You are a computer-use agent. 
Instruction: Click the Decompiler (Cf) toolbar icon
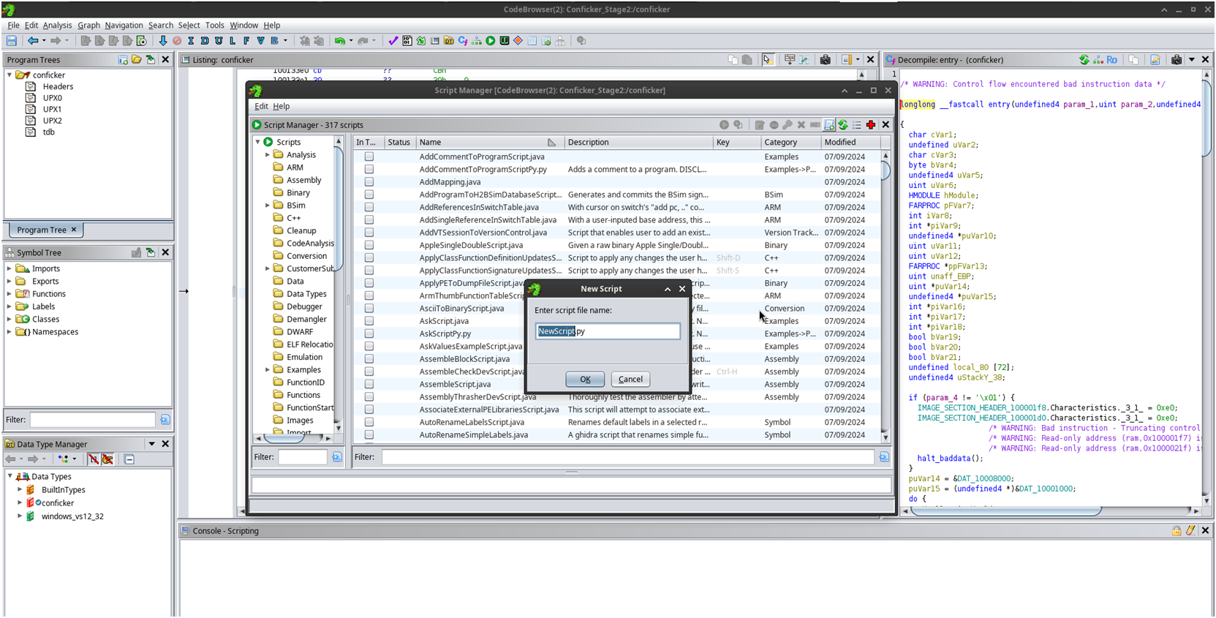click(x=463, y=41)
